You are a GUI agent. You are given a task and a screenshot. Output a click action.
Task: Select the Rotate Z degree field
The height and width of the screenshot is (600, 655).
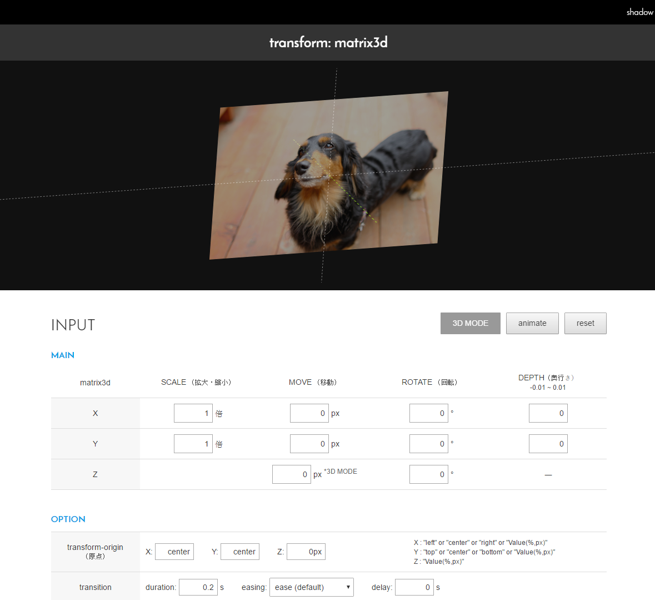[x=428, y=474]
